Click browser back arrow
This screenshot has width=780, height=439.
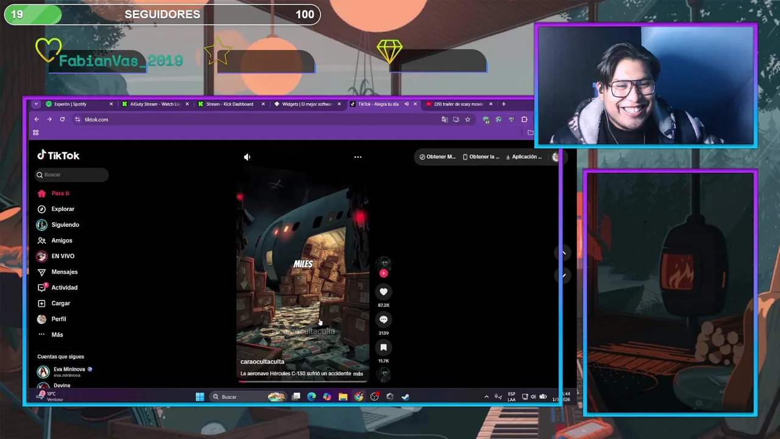[37, 120]
